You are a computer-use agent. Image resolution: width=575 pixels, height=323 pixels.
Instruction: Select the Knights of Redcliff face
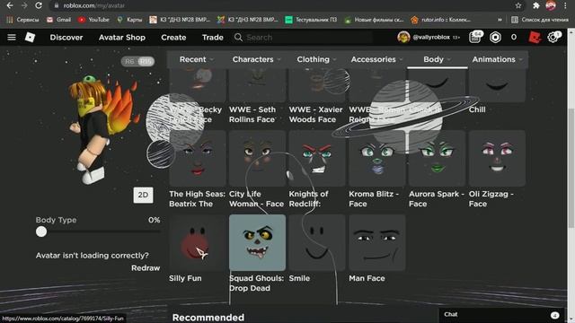317,158
